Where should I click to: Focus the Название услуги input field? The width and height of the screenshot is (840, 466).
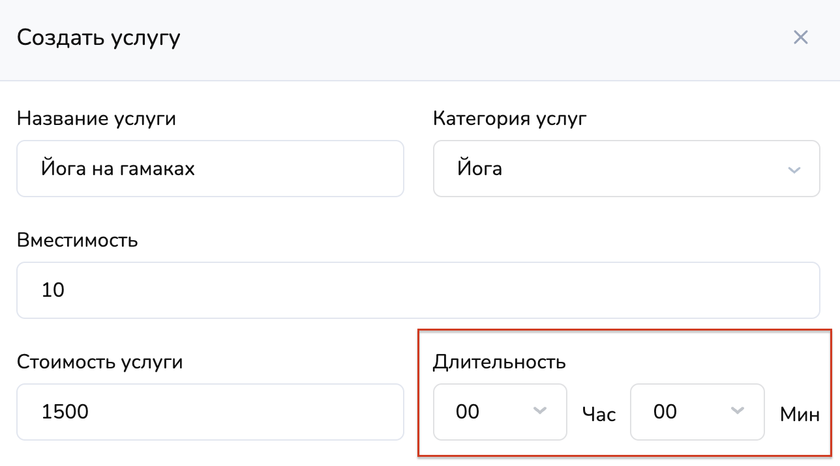coord(210,169)
